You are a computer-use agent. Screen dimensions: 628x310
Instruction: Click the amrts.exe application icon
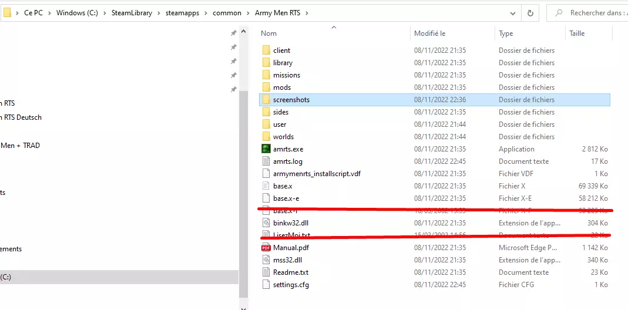pyautogui.click(x=266, y=149)
